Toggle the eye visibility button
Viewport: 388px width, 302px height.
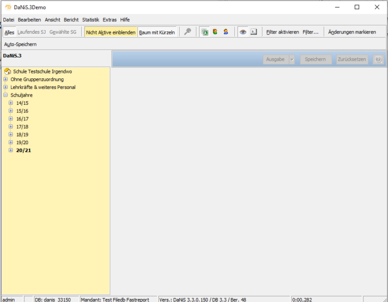coord(243,32)
